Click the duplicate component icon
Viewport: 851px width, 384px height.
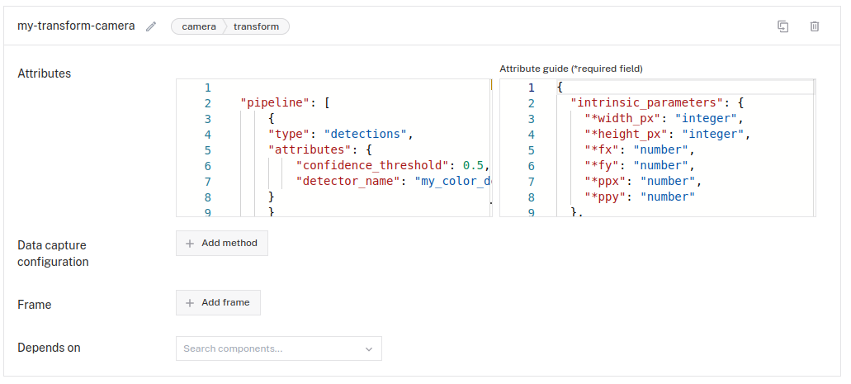783,26
